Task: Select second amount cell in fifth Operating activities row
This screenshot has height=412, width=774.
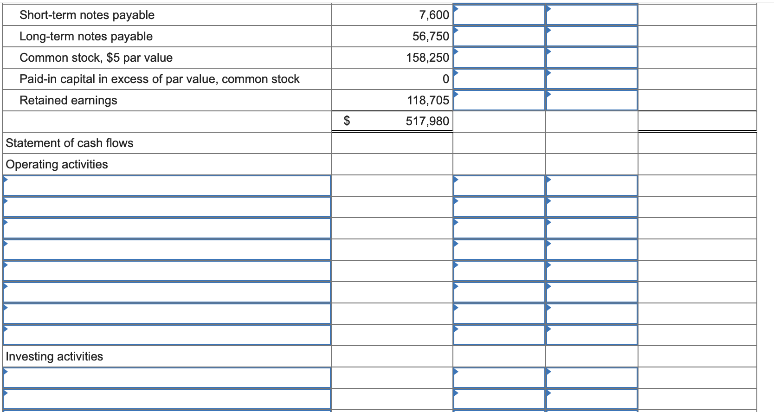Action: [592, 271]
